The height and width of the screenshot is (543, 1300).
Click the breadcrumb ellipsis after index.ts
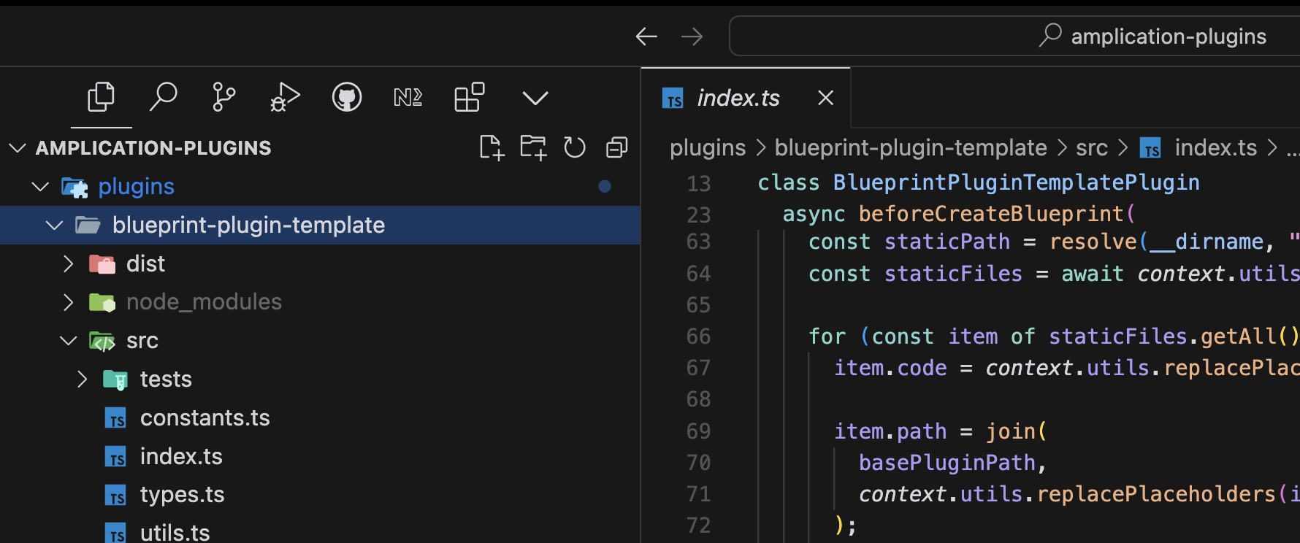click(1293, 150)
